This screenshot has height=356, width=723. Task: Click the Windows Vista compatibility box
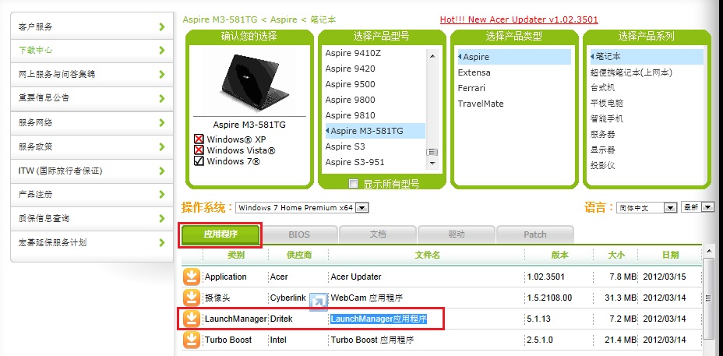[x=199, y=150]
